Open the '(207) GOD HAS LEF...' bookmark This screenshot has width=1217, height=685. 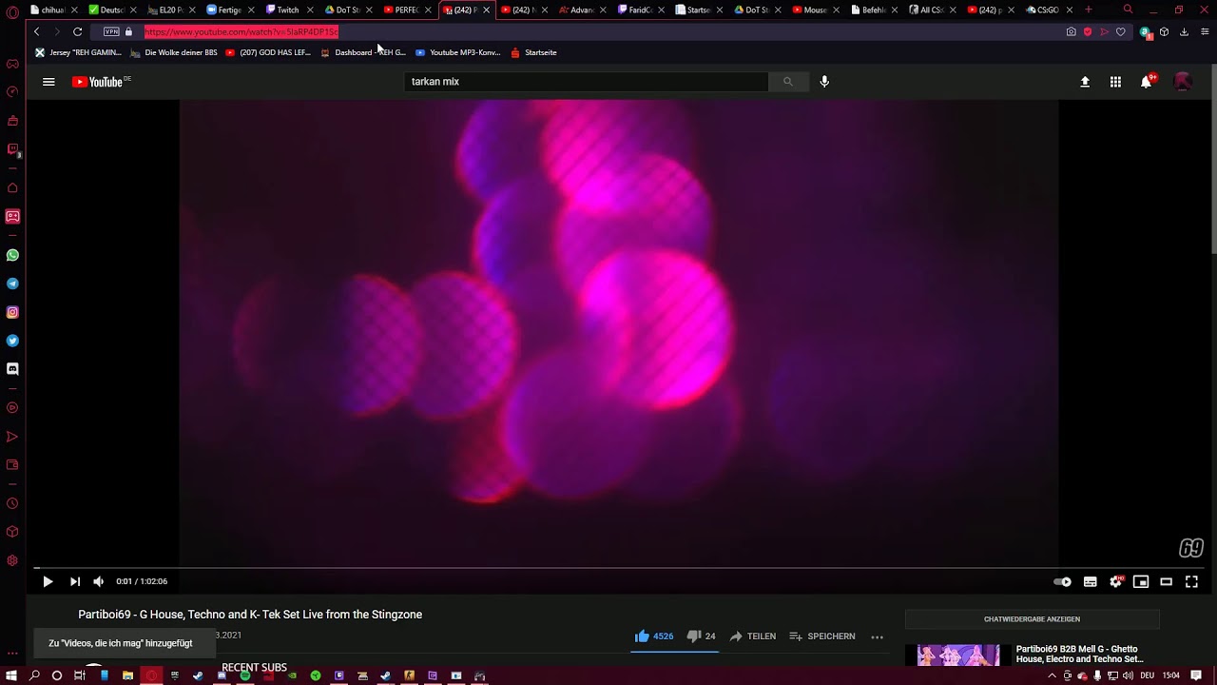point(268,52)
